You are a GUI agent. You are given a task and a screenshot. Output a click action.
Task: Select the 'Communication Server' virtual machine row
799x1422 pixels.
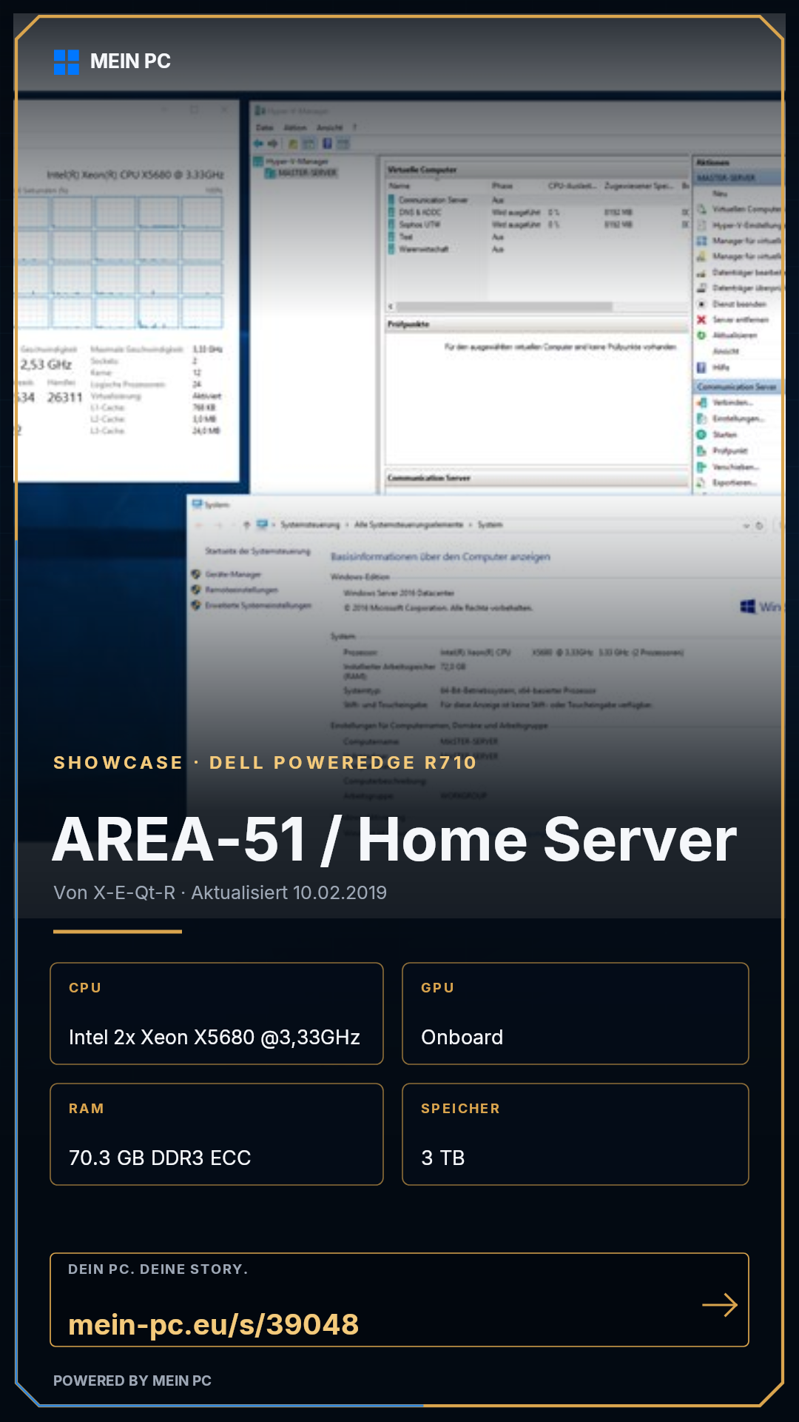coord(538,200)
